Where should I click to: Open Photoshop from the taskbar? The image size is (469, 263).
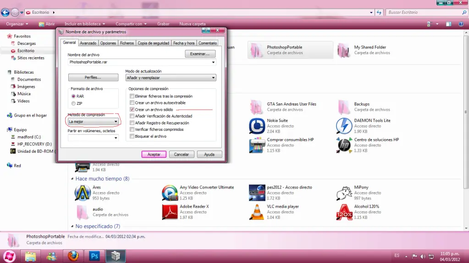(x=94, y=256)
